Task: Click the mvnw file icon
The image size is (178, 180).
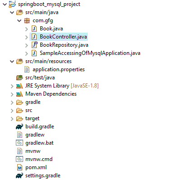Action: click(19, 151)
